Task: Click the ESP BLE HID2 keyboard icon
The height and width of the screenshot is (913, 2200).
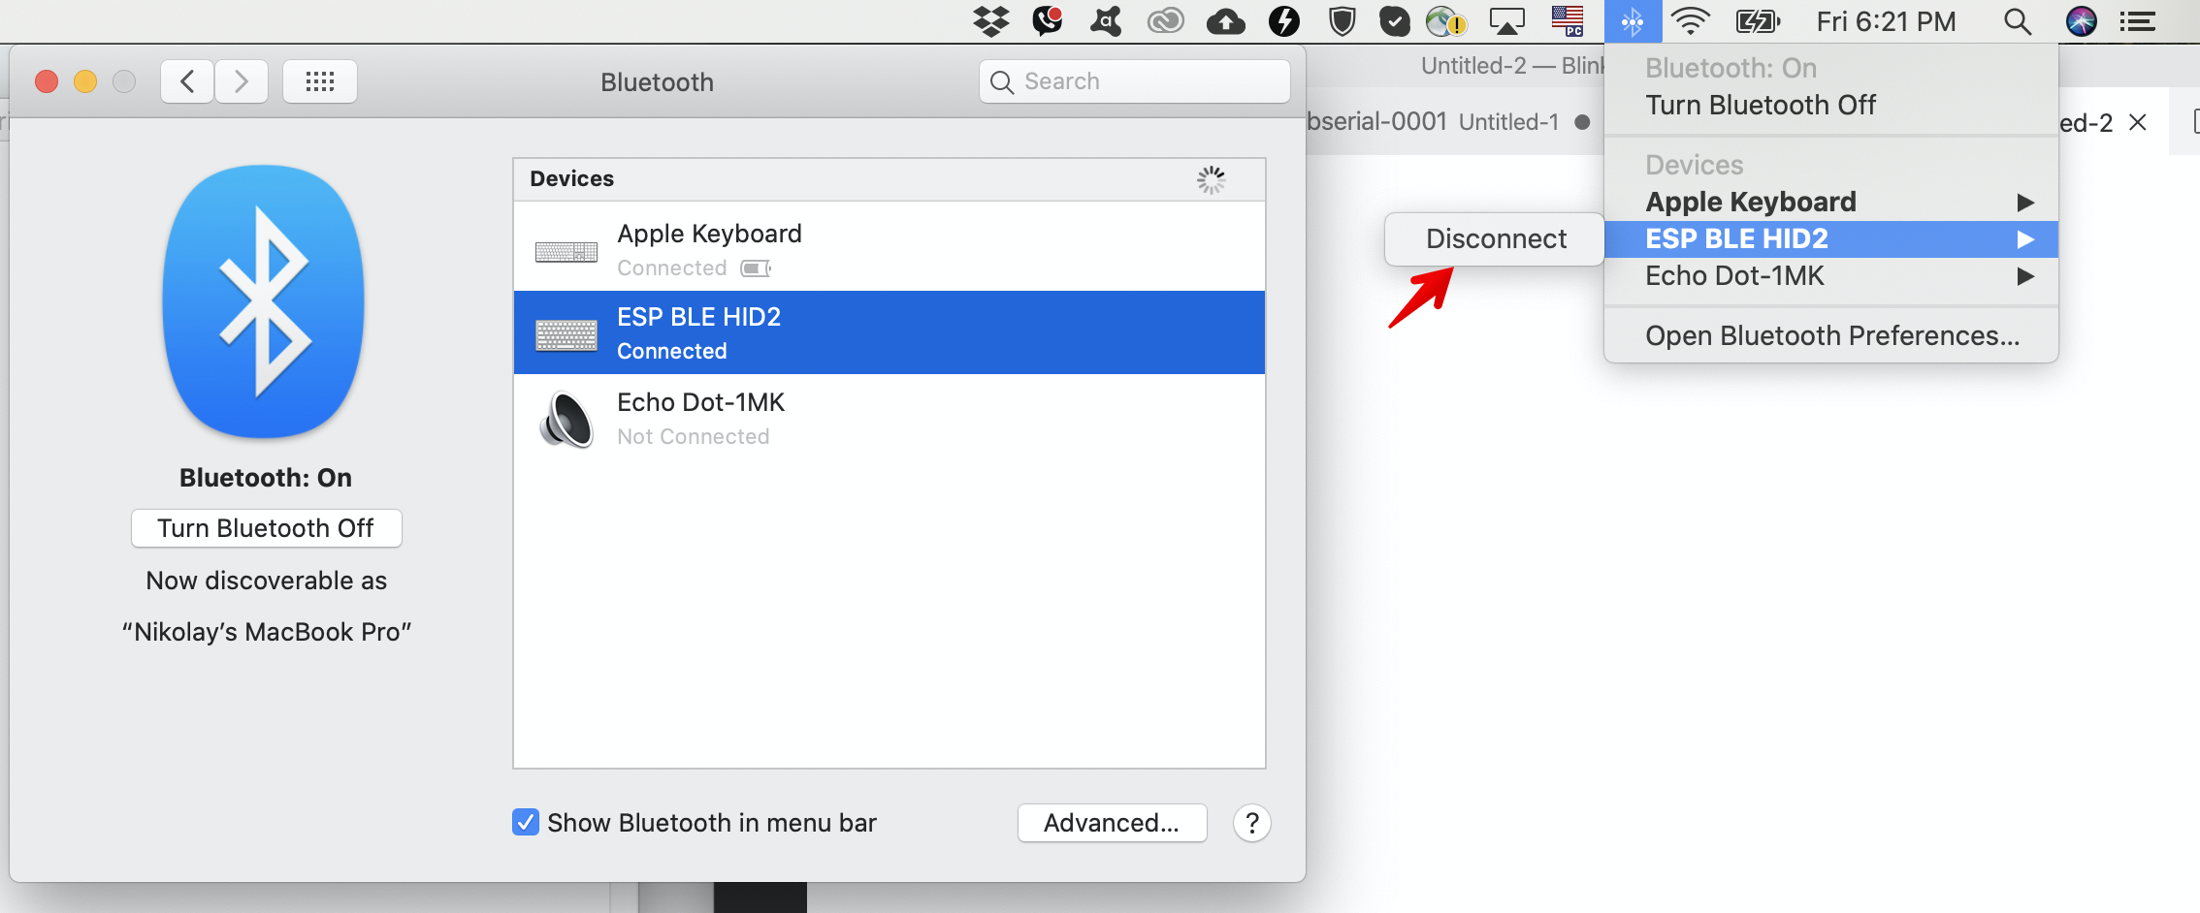Action: tap(566, 335)
